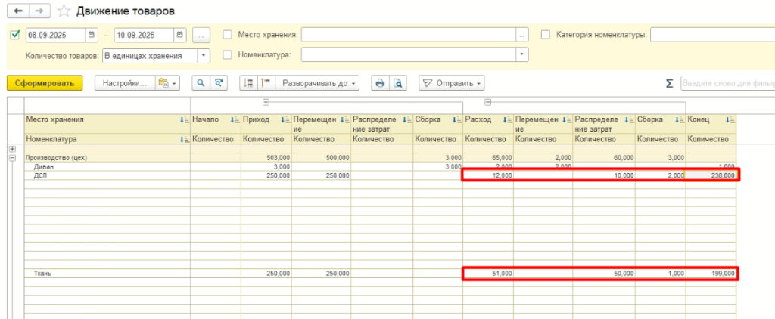This screenshot has height=319, width=775.
Task: Sort by Начало column icon
Action: 235,119
